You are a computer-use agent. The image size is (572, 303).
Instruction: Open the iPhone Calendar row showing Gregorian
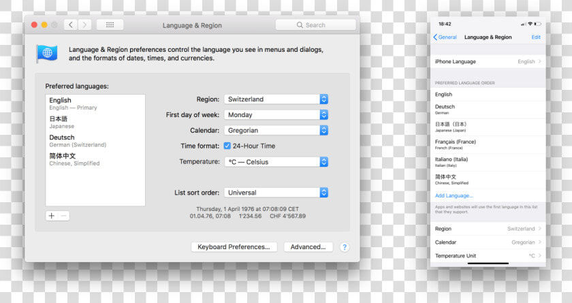click(488, 242)
